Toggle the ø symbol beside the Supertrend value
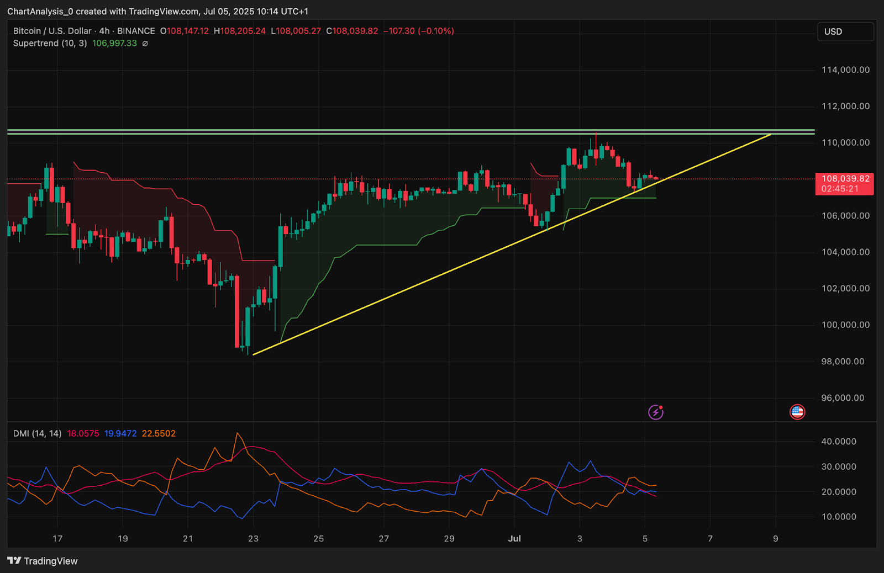884x573 pixels. pos(145,43)
